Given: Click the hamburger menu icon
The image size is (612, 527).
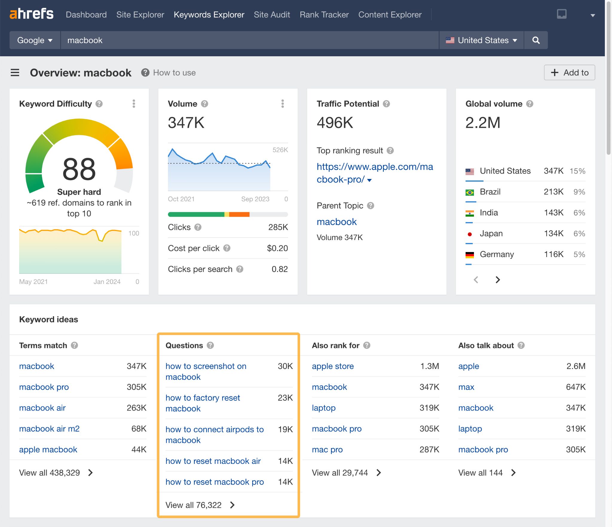Looking at the screenshot, I should pyautogui.click(x=15, y=72).
